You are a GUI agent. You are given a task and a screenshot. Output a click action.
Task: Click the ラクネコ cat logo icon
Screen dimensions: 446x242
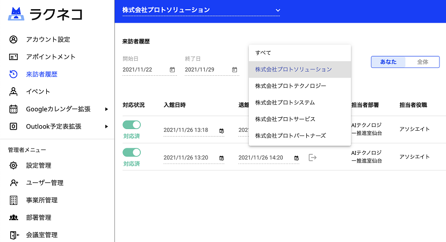point(16,13)
